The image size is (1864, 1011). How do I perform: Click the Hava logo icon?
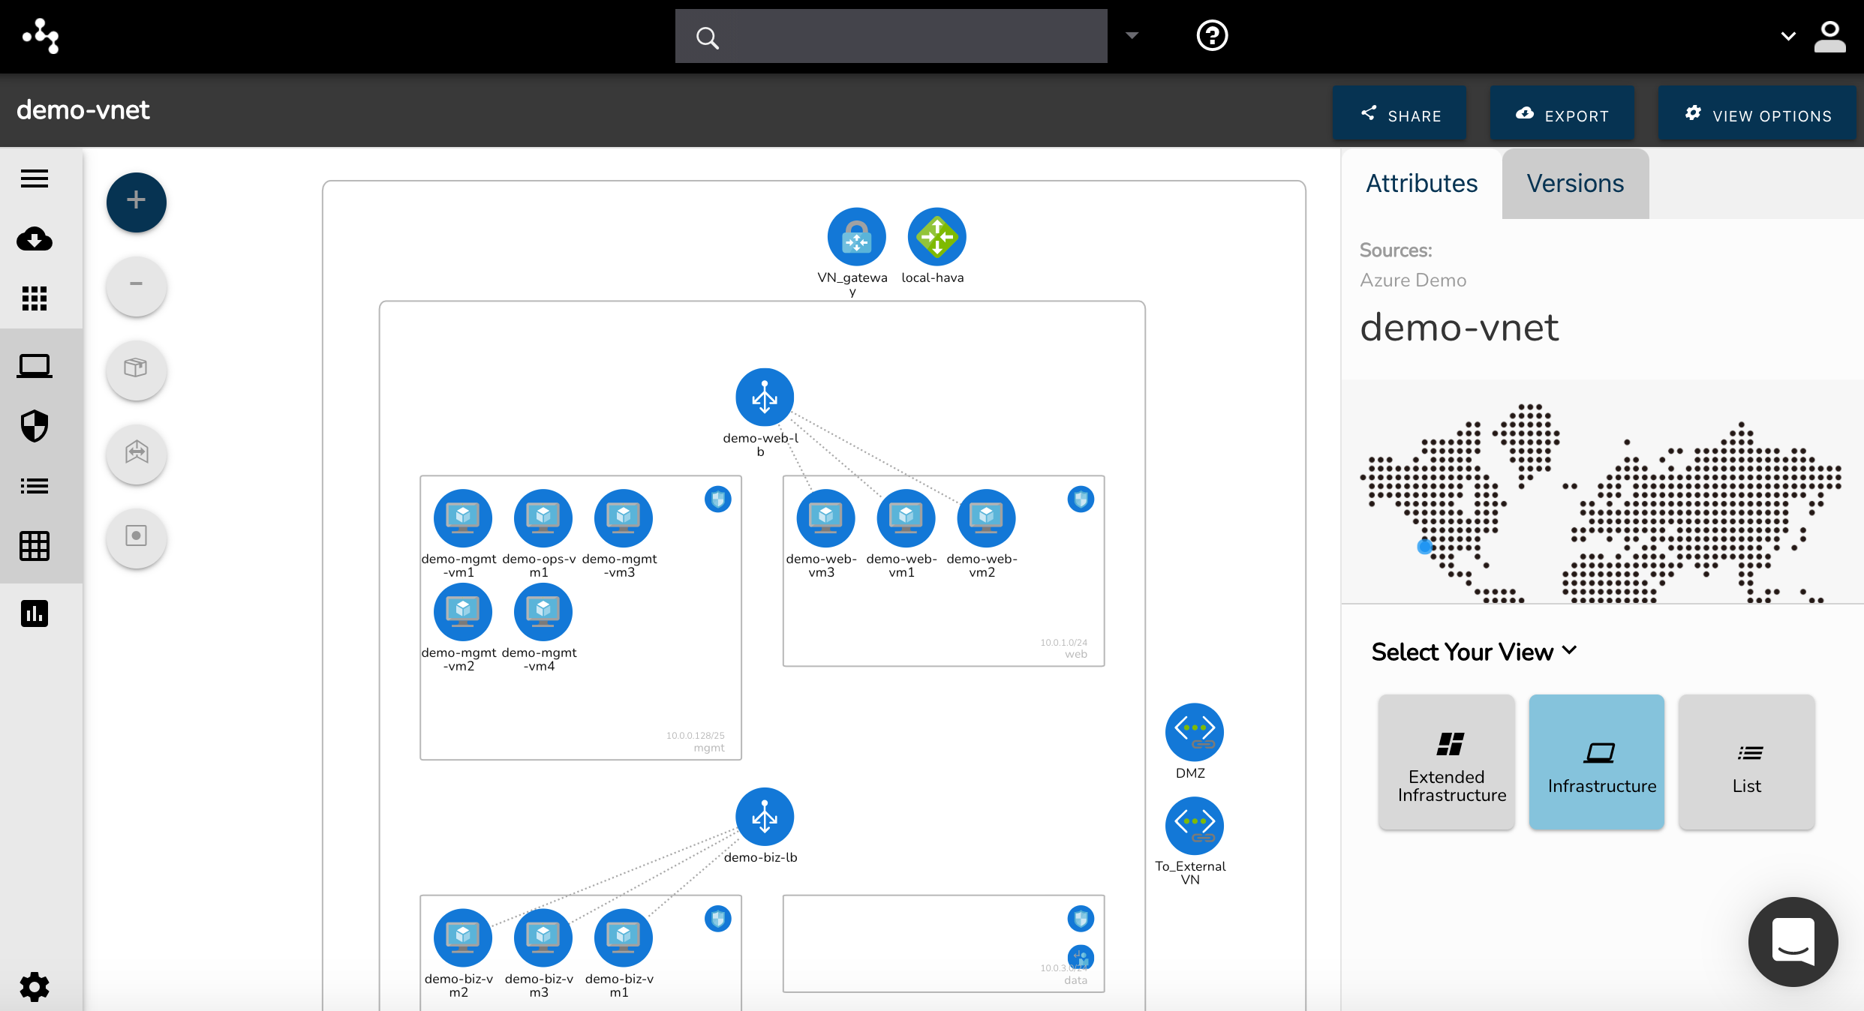(x=41, y=35)
